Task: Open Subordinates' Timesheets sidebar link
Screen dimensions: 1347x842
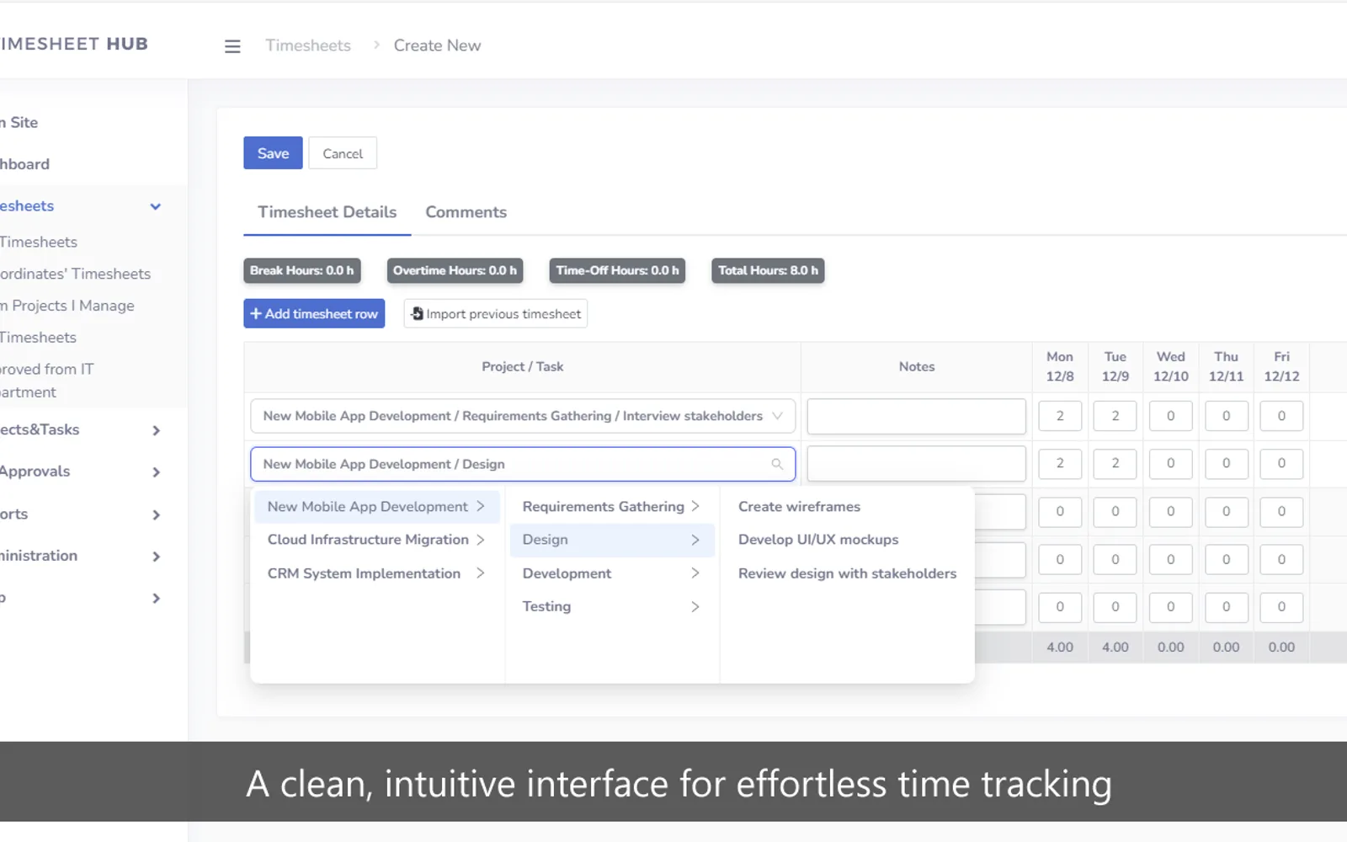Action: click(76, 274)
